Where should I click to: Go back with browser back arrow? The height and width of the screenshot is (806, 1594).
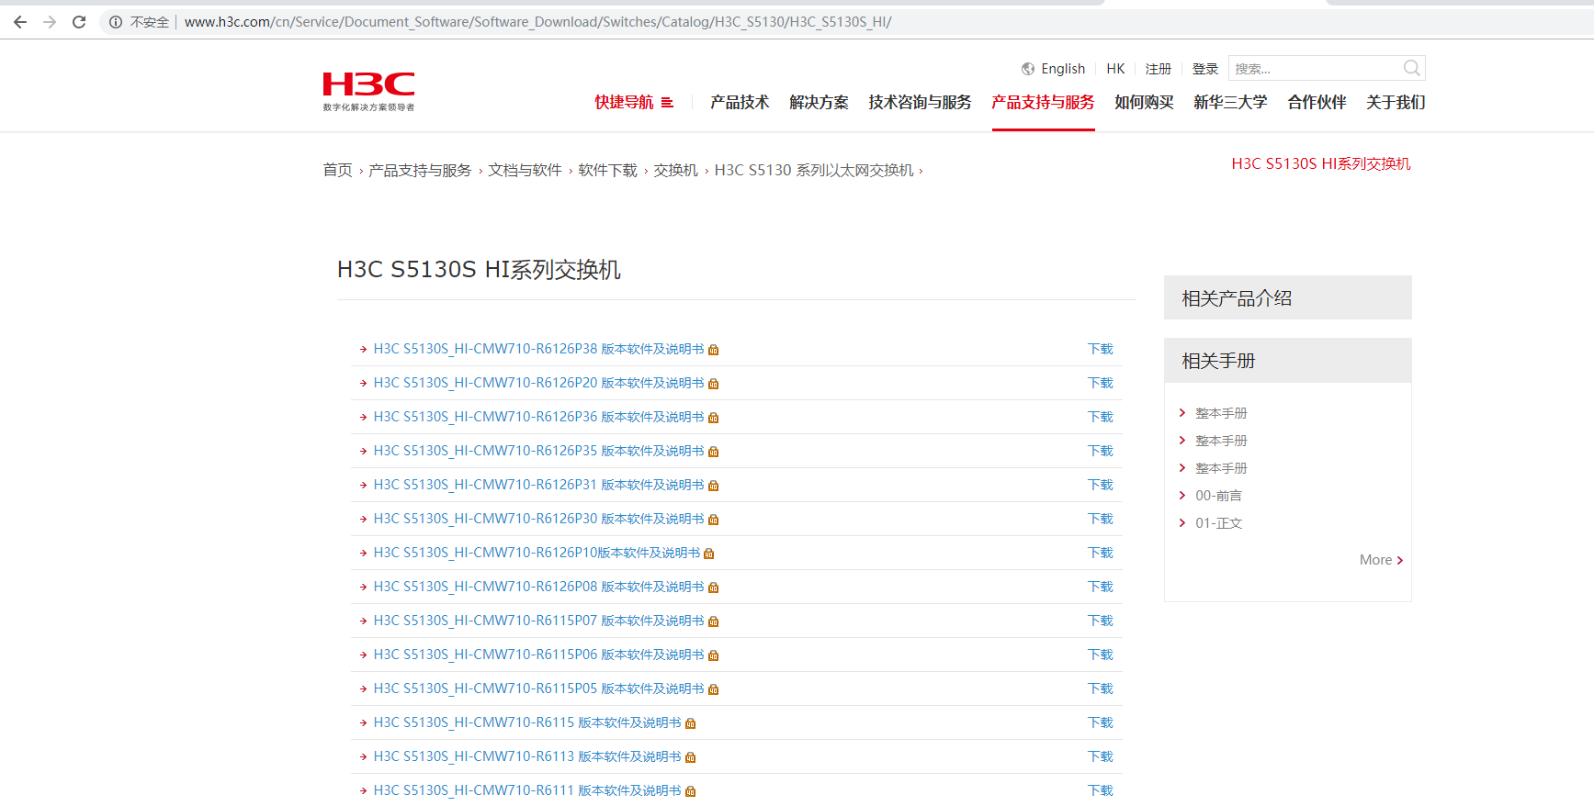[x=20, y=22]
